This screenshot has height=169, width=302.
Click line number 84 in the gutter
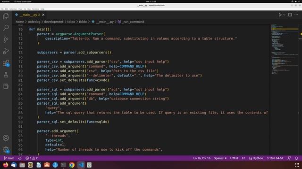(20, 94)
